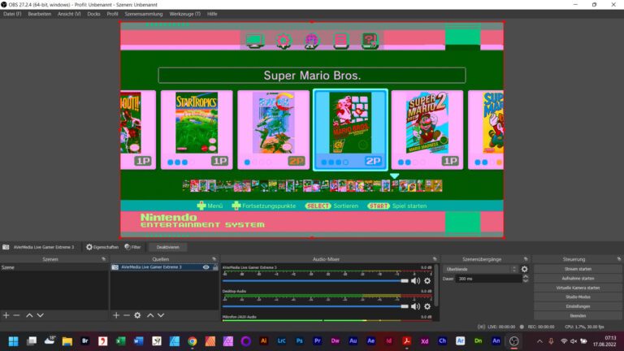Image resolution: width=624 pixels, height=351 pixels.
Task: Open the Docks menu
Action: click(94, 14)
